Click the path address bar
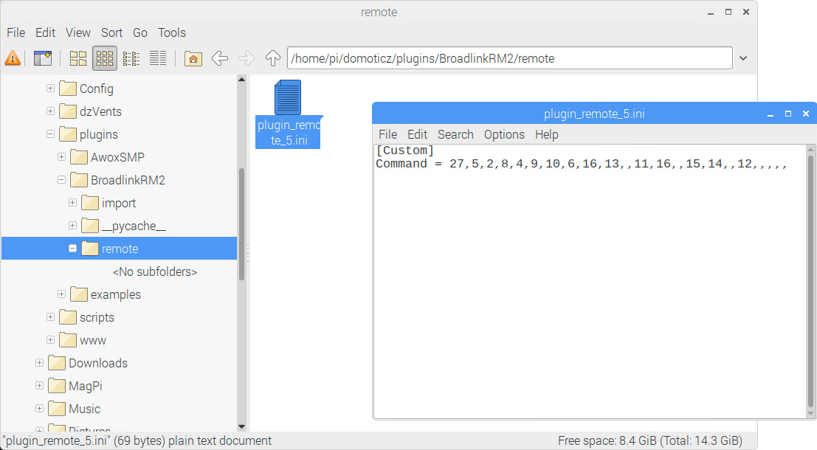Screen dimensions: 817x450 tap(509, 58)
